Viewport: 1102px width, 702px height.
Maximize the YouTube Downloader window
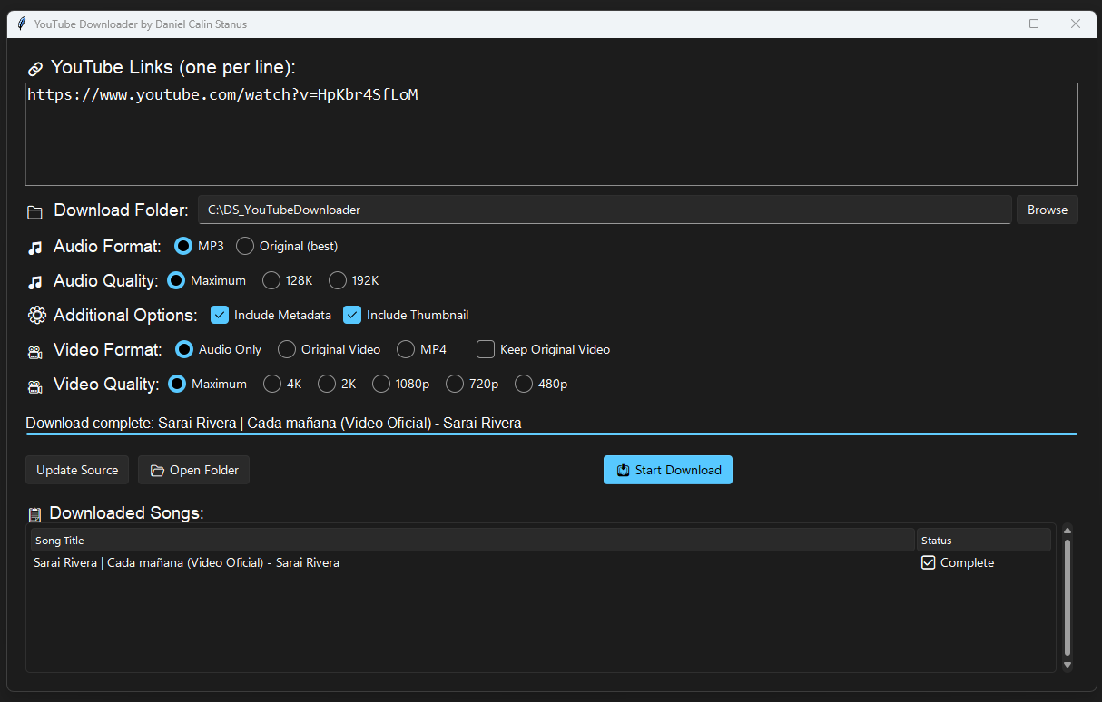coord(1034,24)
